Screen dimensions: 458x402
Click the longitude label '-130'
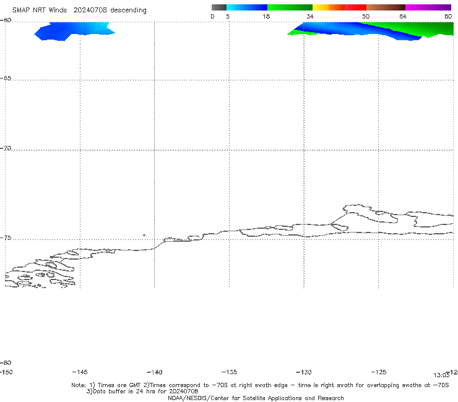click(x=304, y=372)
